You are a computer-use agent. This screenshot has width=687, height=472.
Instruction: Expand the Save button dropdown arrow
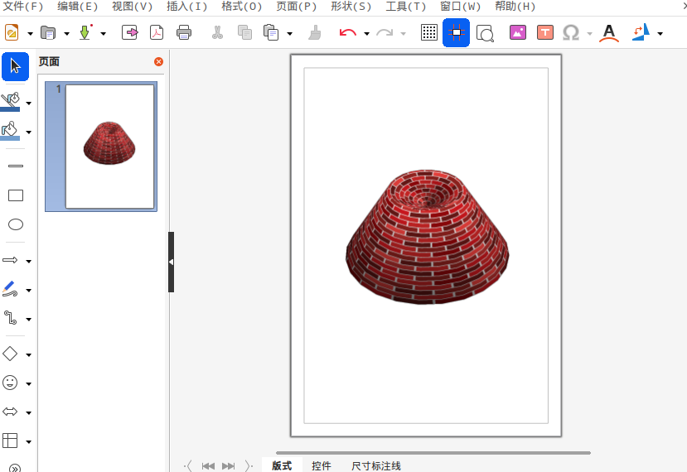tap(103, 34)
